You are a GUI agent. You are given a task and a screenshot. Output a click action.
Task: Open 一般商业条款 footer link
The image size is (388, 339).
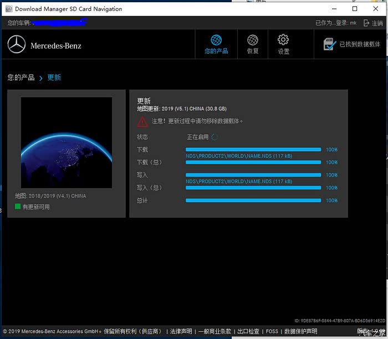click(216, 331)
